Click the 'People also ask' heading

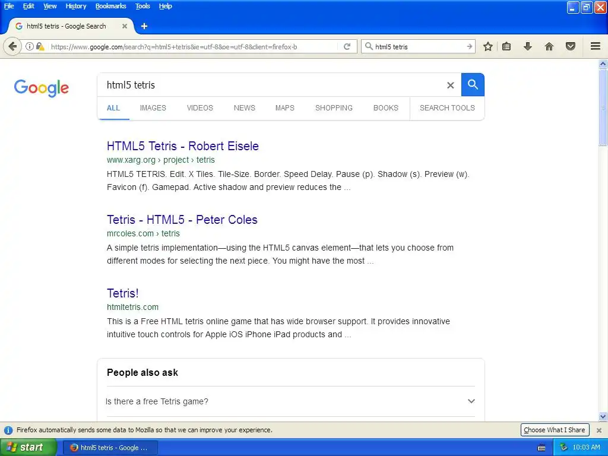click(x=142, y=373)
